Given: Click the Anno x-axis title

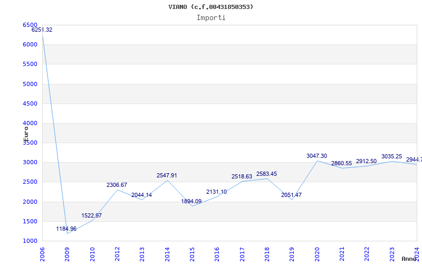Looking at the screenshot, I should click(x=409, y=259).
